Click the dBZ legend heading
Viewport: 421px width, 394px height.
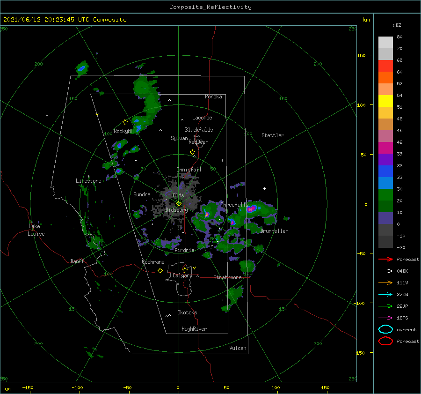click(x=397, y=25)
